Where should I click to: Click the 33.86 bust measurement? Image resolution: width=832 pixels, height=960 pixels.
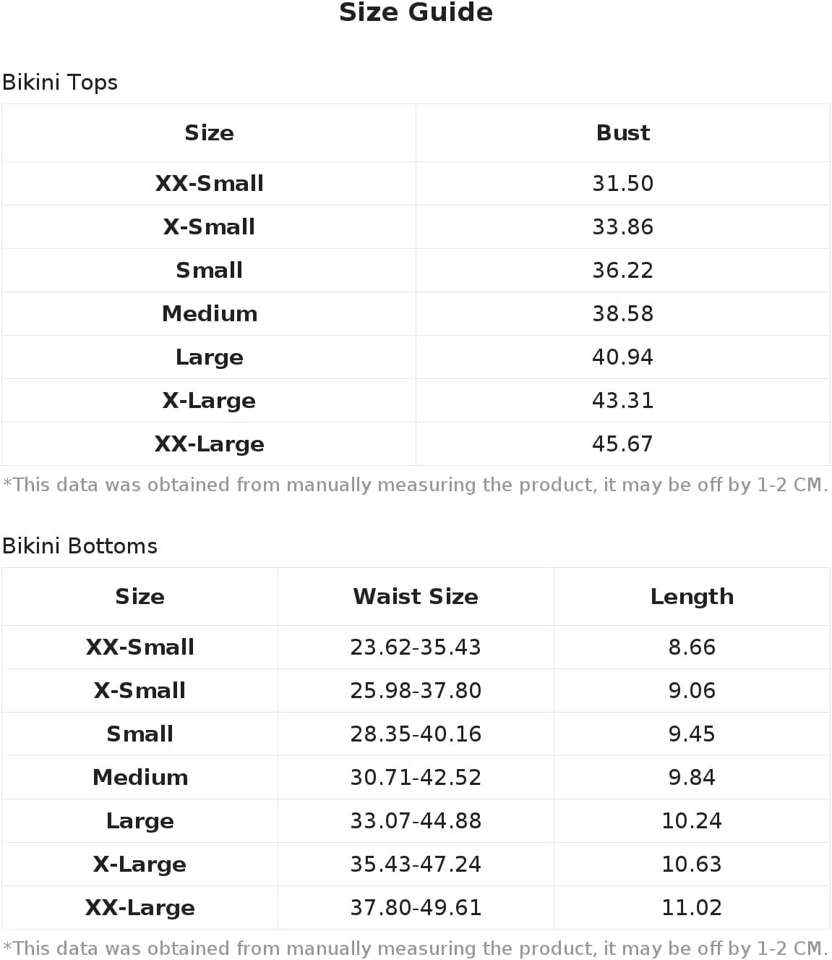[x=622, y=227]
